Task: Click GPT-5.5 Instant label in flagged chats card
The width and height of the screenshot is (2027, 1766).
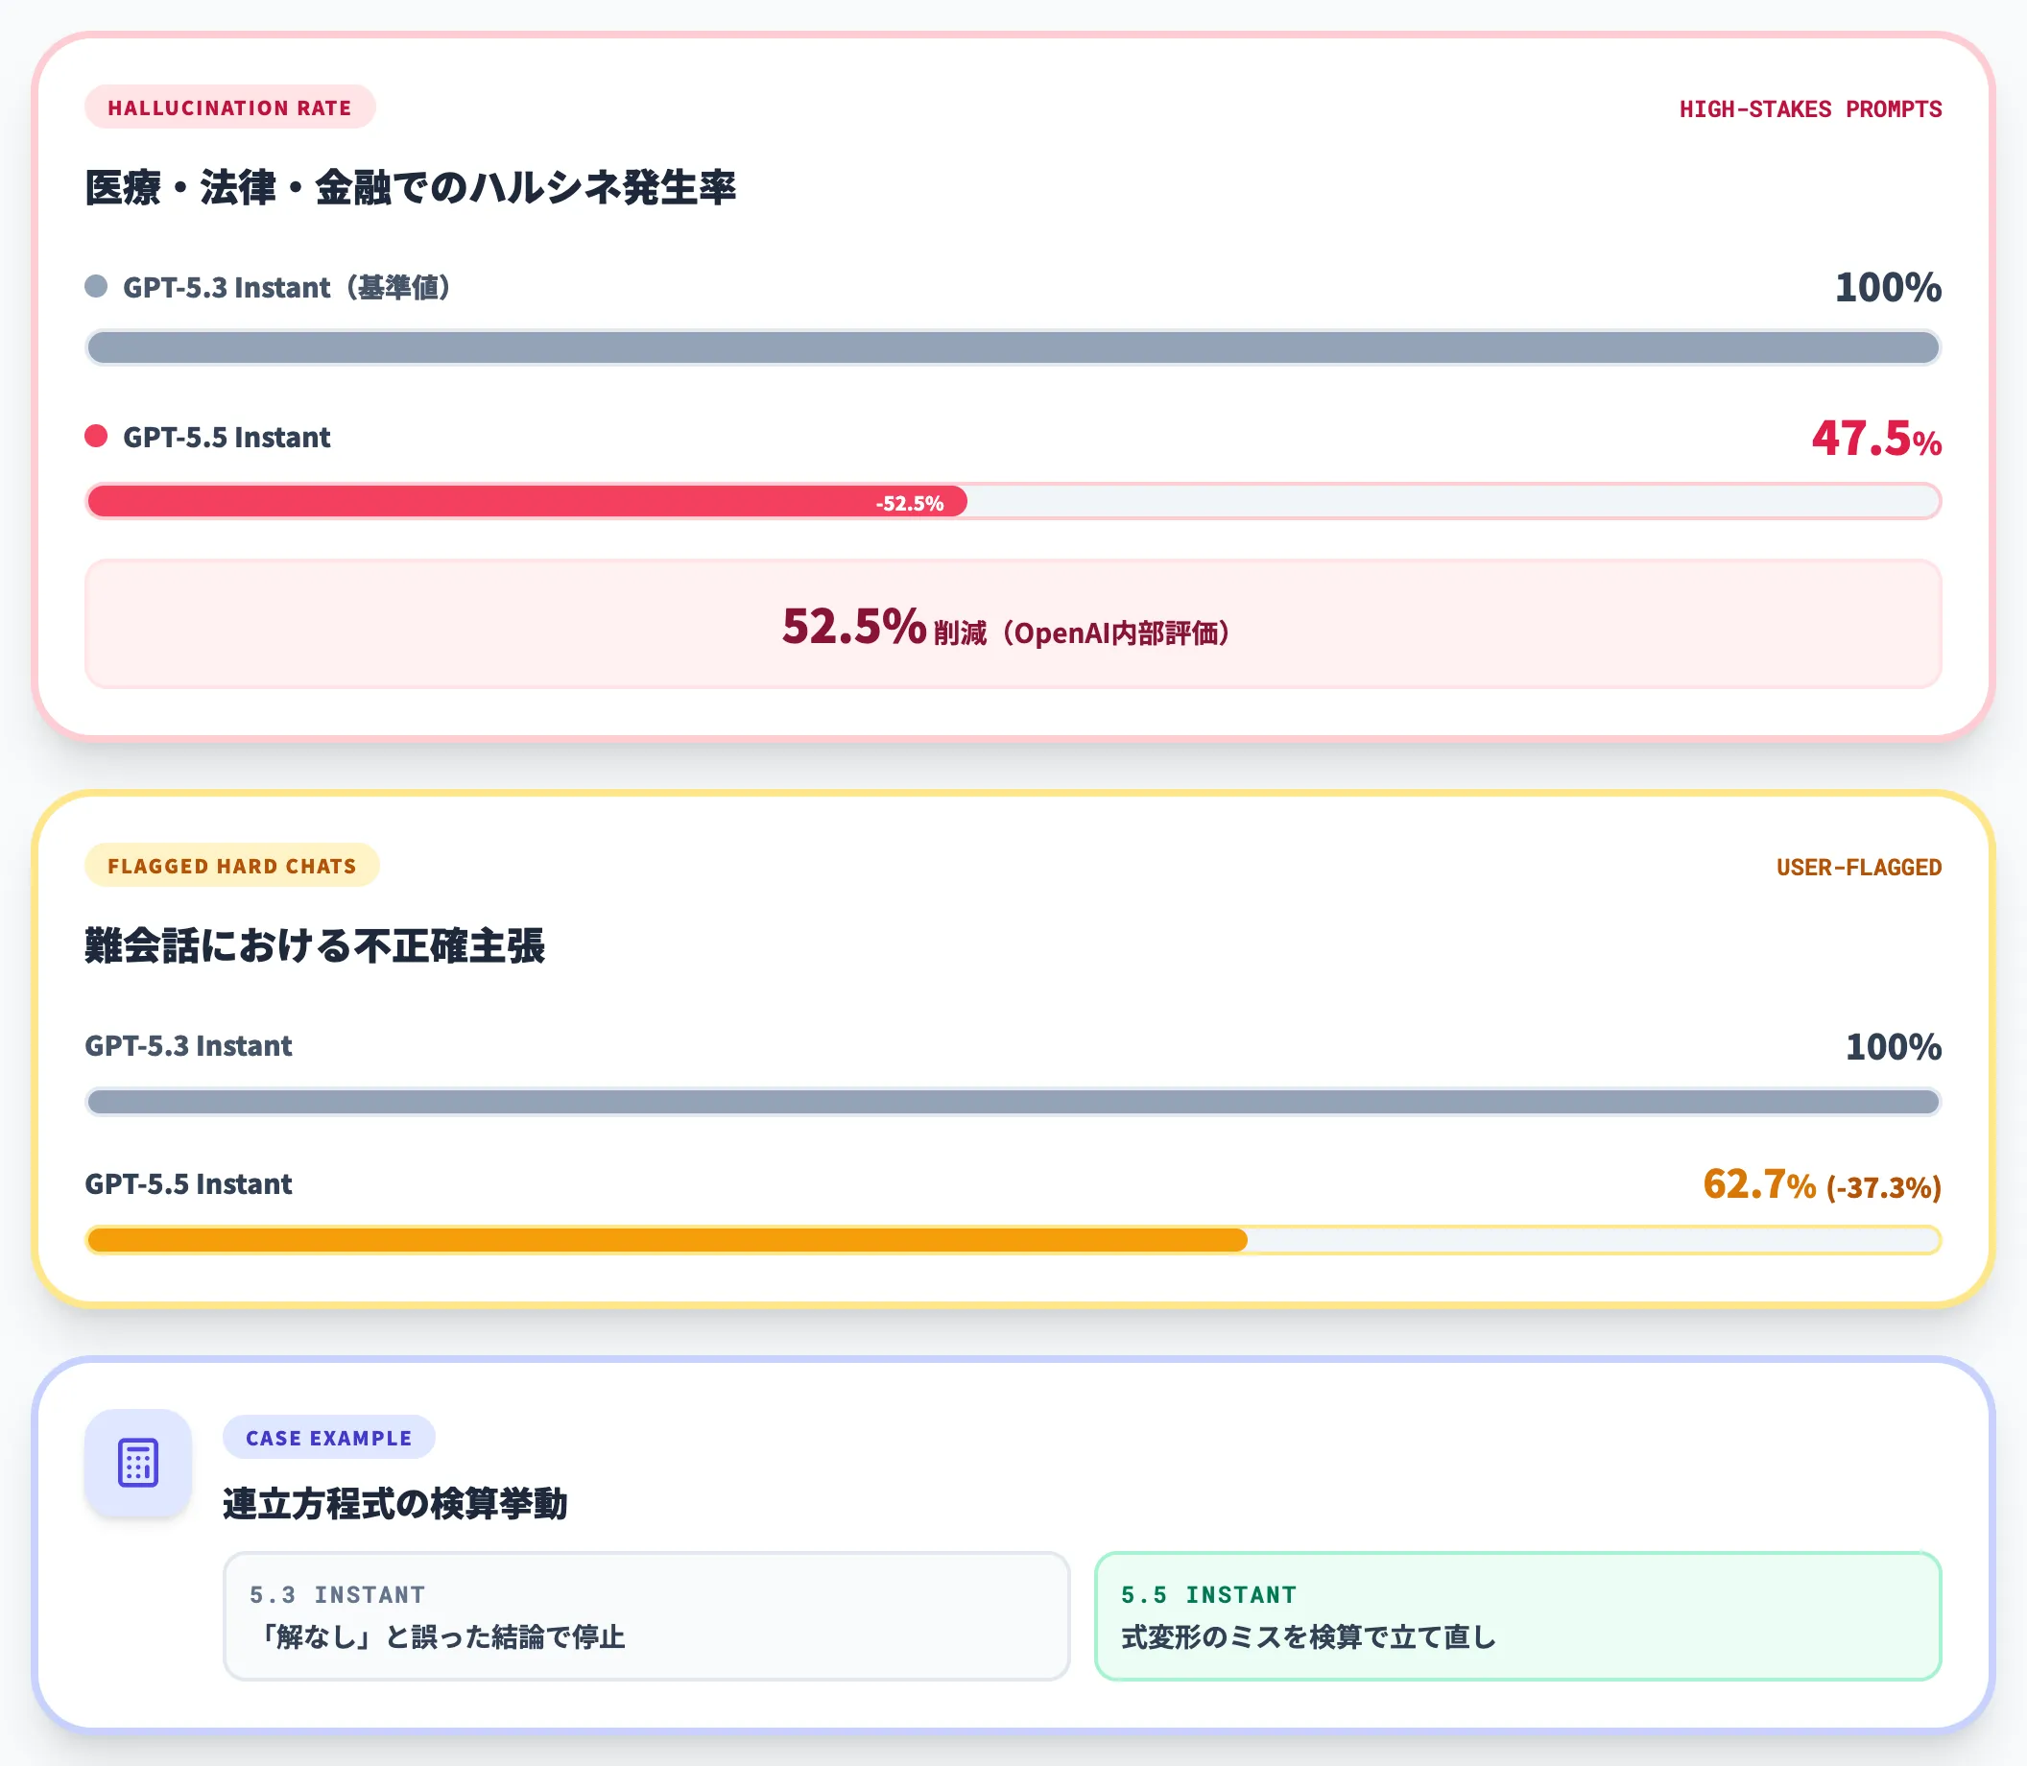Action: [x=188, y=1183]
